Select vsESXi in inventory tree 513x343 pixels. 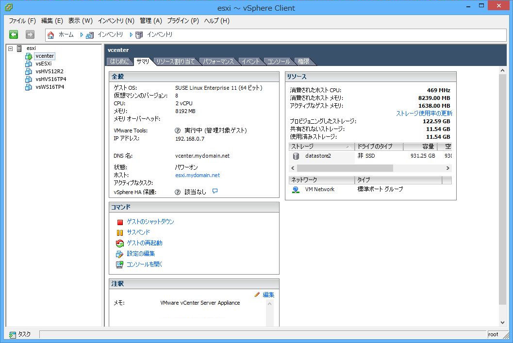pos(44,64)
